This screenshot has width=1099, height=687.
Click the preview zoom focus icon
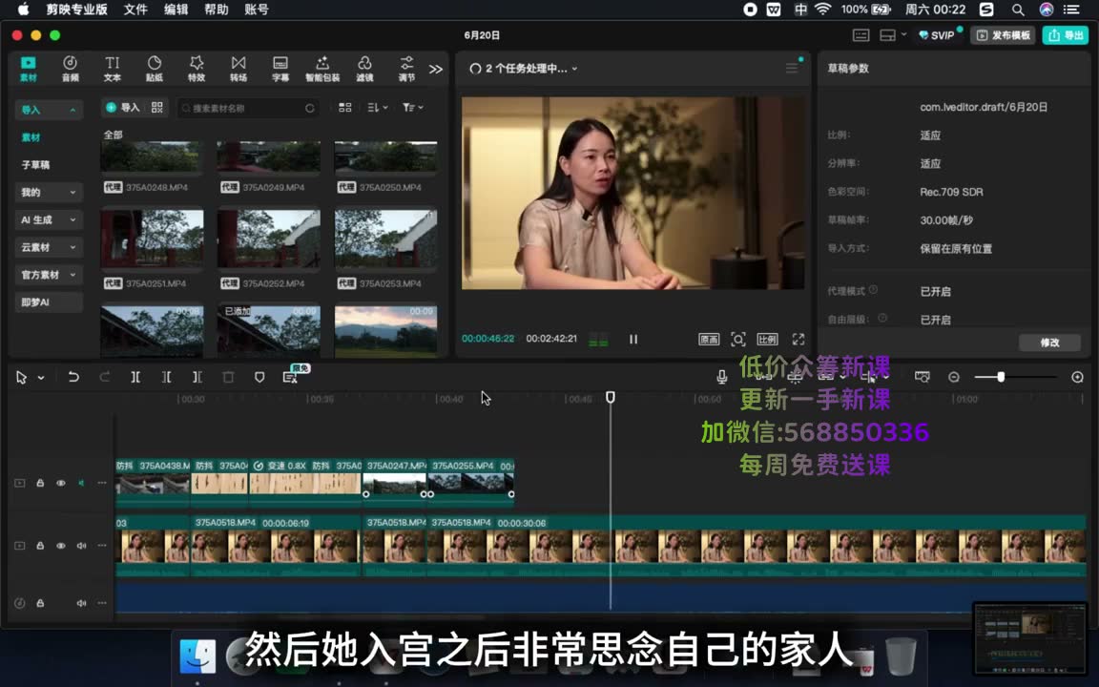pyautogui.click(x=738, y=340)
